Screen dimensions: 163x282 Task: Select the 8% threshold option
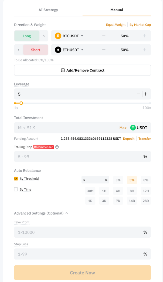point(146,180)
